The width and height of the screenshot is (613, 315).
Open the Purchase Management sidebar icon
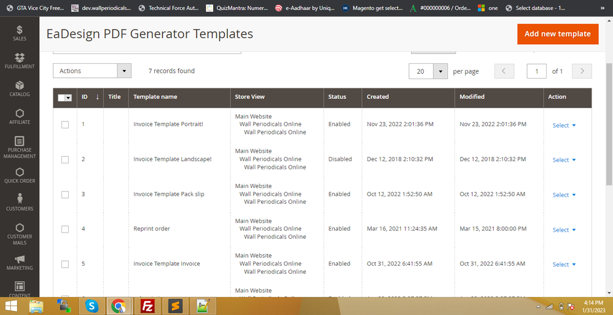point(20,142)
